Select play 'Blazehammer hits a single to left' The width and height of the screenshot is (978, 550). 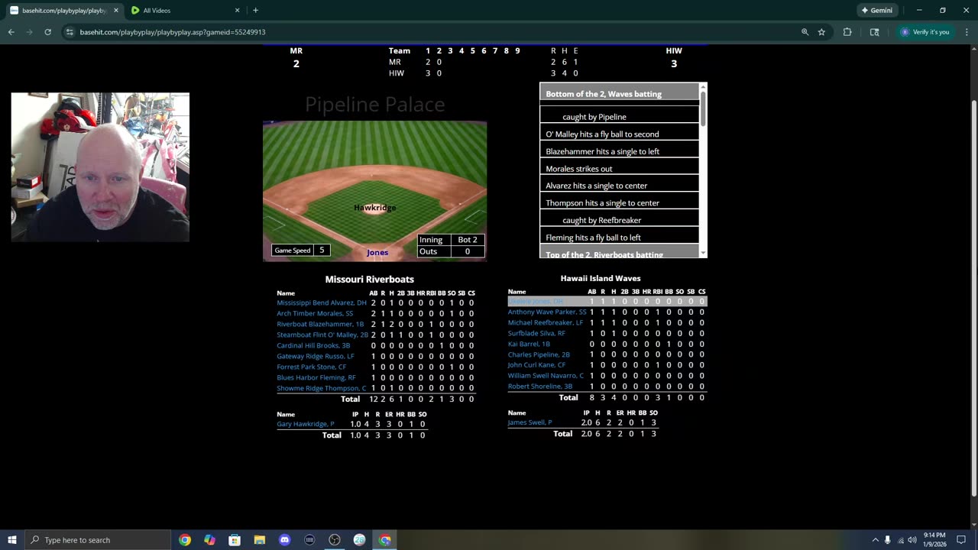(x=619, y=151)
